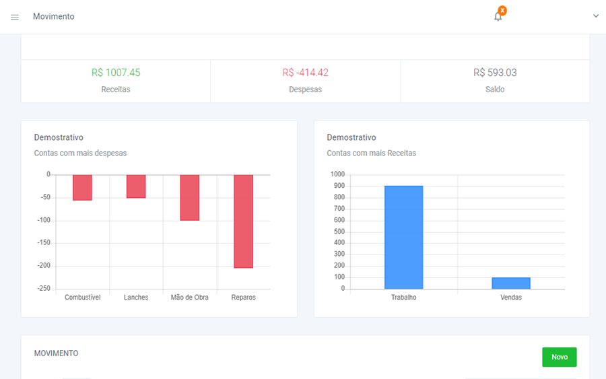The width and height of the screenshot is (606, 379).
Task: Click the R$ 1007.45 green amount
Action: [x=116, y=73]
